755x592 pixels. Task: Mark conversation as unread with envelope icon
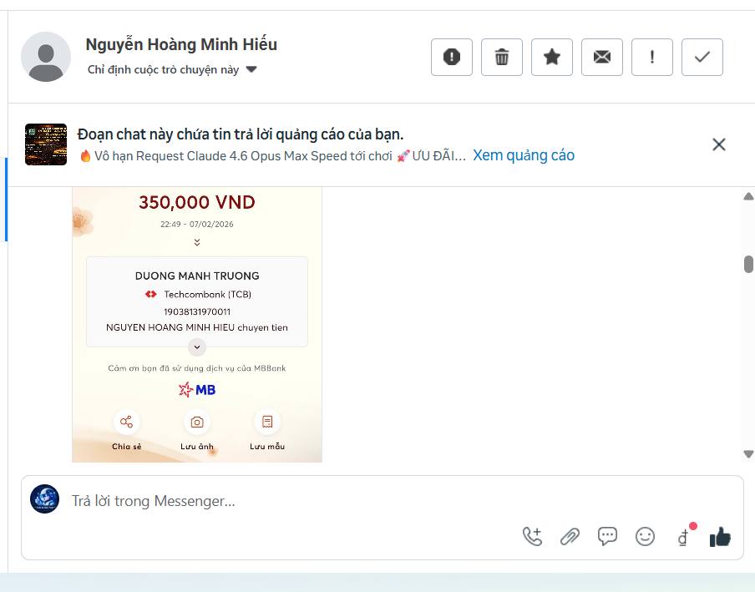[601, 57]
